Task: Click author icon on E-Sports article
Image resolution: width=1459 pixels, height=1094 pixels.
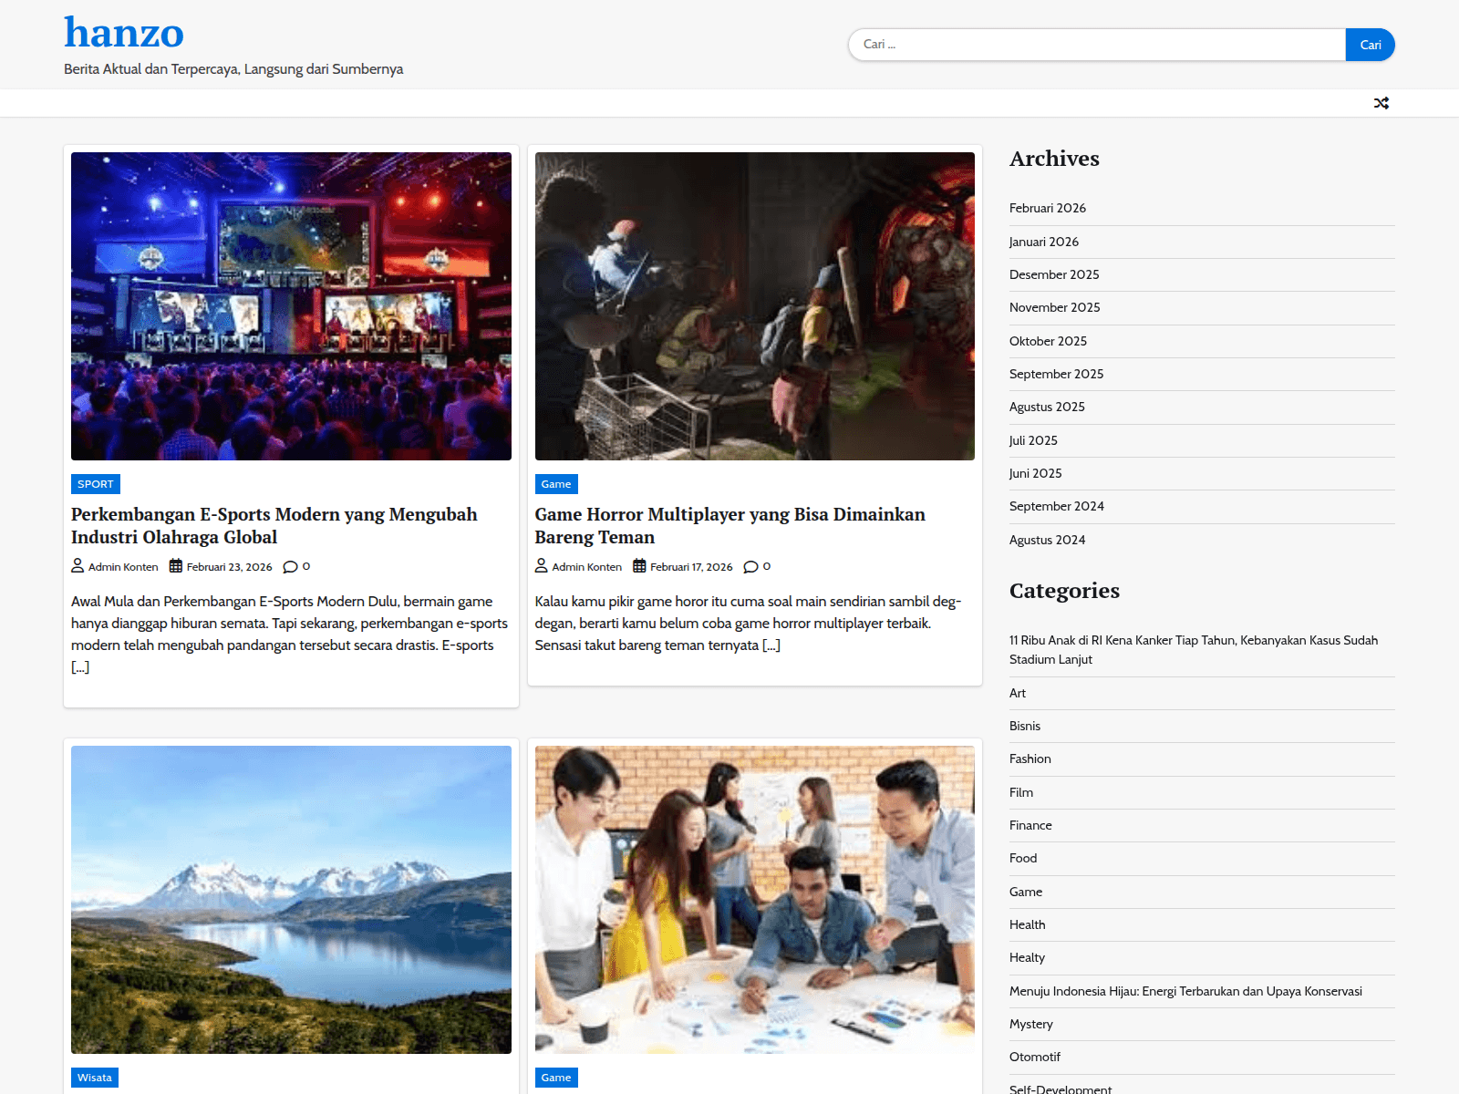Action: pos(78,566)
